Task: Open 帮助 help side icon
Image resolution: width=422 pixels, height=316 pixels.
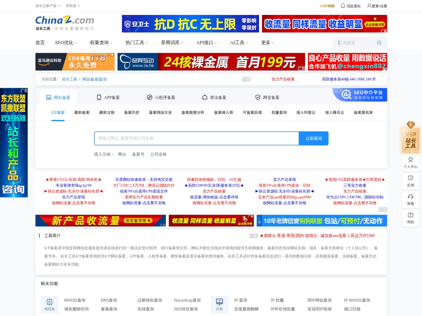Action: pyautogui.click(x=411, y=218)
